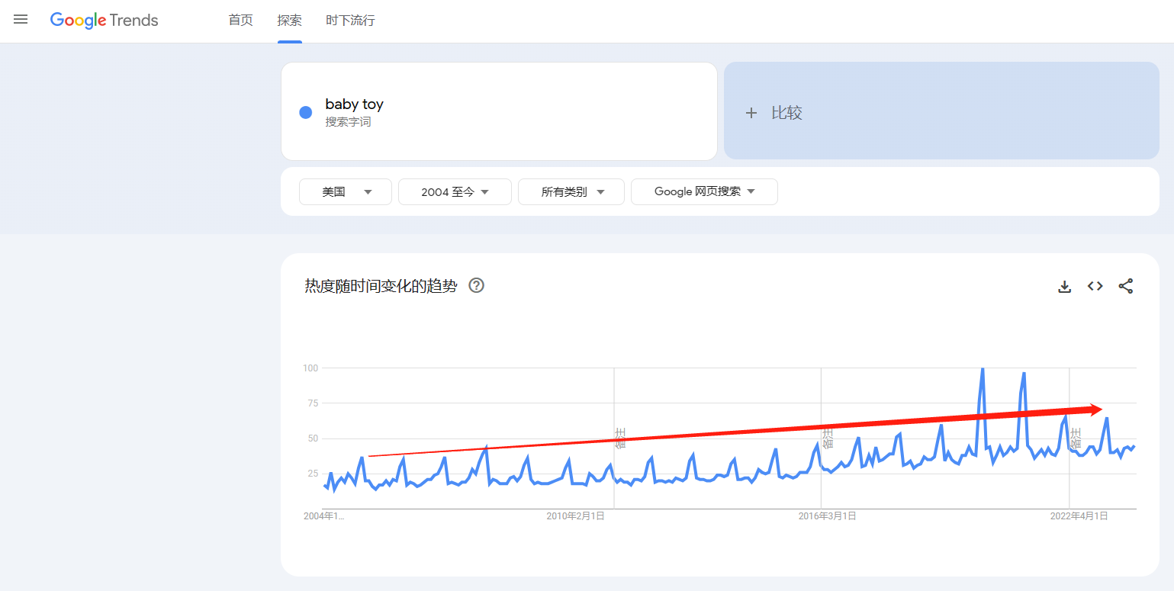This screenshot has width=1174, height=591.
Task: Expand the 所有类别 category dropdown
Action: (x=571, y=192)
